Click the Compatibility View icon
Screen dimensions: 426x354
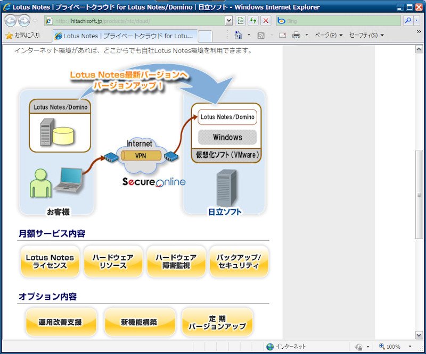pyautogui.click(x=241, y=21)
